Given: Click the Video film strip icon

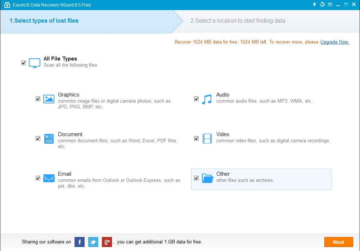Looking at the screenshot, I should [207, 139].
